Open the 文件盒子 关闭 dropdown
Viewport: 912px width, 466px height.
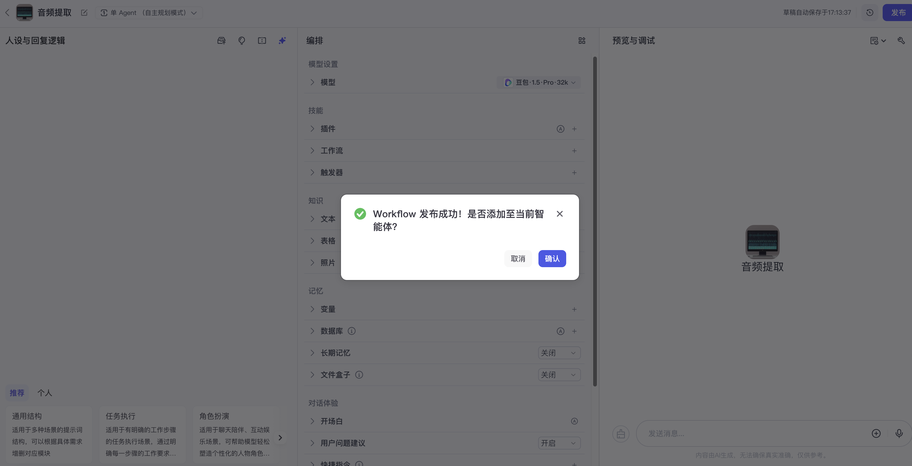[x=559, y=375]
